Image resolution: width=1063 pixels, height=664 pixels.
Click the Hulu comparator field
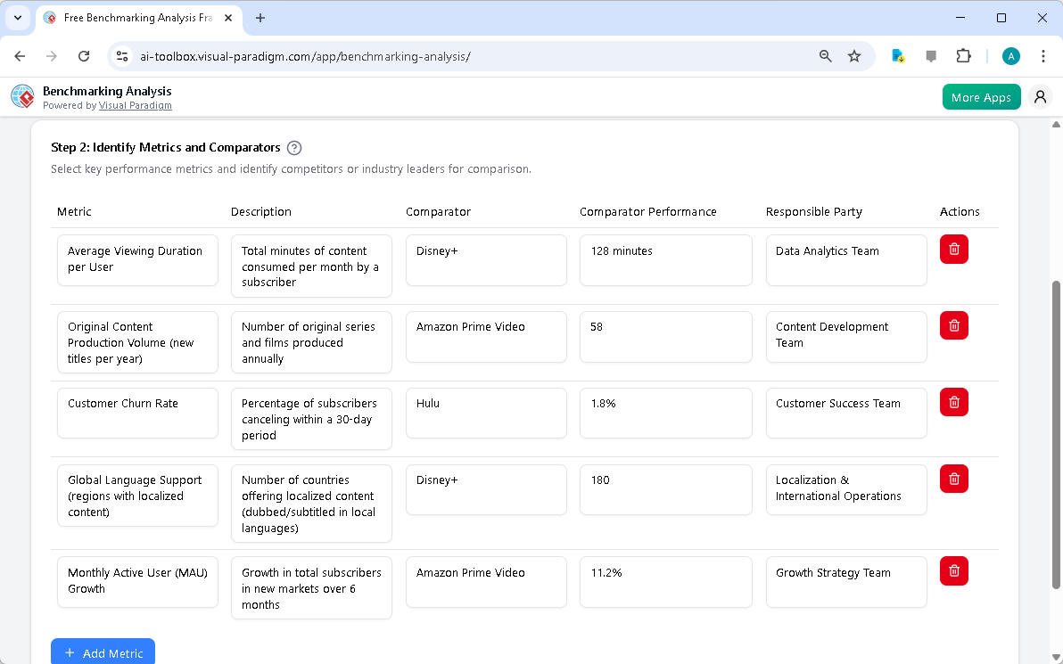point(486,413)
